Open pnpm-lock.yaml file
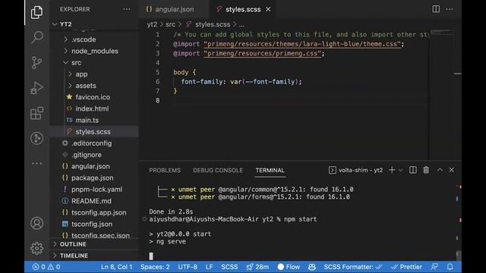This screenshot has width=486, height=273. point(94,190)
